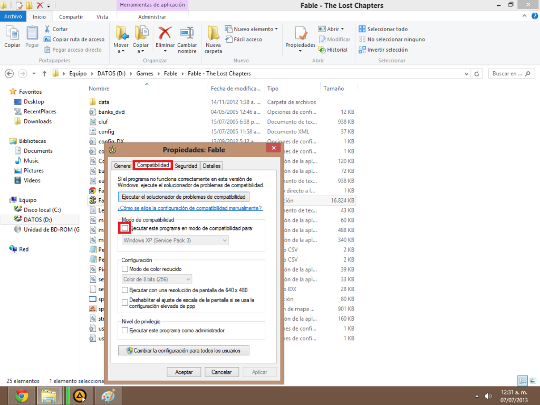Select the banks_dvd file

point(111,112)
